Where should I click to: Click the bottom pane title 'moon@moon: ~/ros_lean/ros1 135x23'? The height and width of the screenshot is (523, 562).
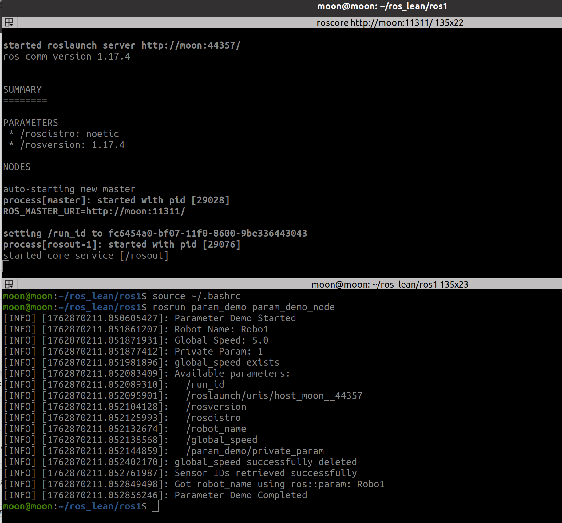point(390,285)
